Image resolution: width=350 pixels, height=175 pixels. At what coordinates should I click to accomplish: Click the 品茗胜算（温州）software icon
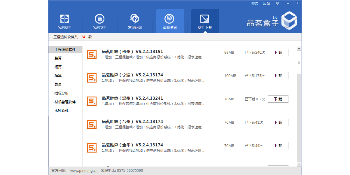[x=92, y=101]
